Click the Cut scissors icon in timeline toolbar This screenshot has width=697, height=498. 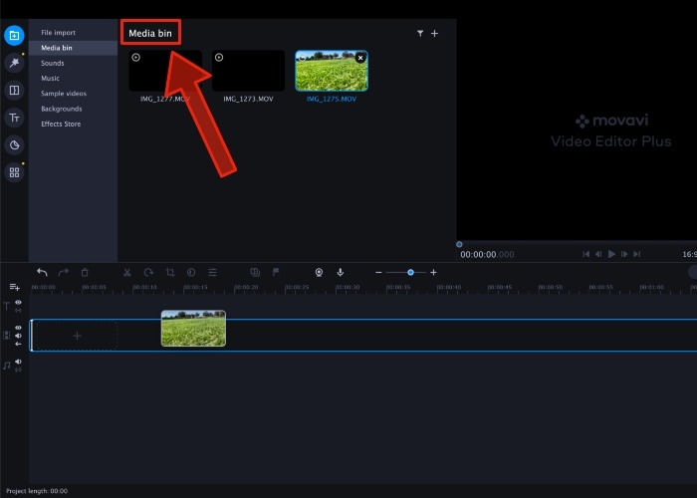click(127, 272)
